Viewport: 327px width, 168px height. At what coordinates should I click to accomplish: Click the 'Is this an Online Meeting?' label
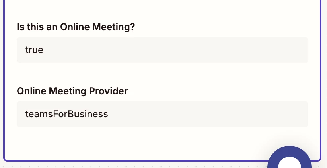click(76, 27)
